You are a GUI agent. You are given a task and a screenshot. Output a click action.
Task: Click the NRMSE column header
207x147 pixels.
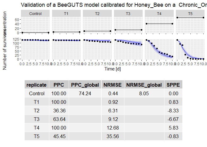tap(113, 85)
